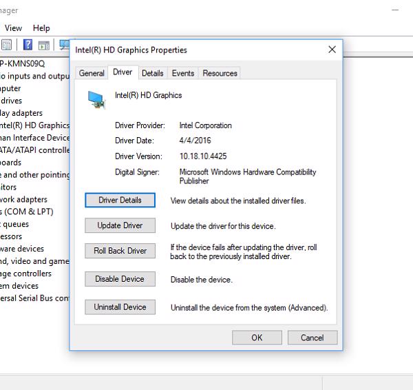The width and height of the screenshot is (413, 390).
Task: Select Display adapters in device tree
Action: [x=21, y=113]
